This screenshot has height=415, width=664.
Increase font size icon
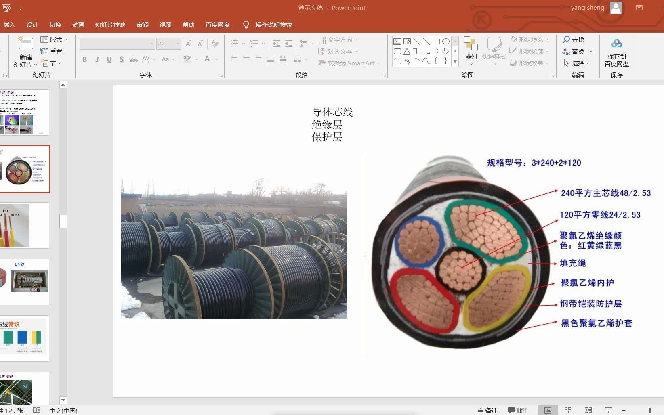coord(188,44)
